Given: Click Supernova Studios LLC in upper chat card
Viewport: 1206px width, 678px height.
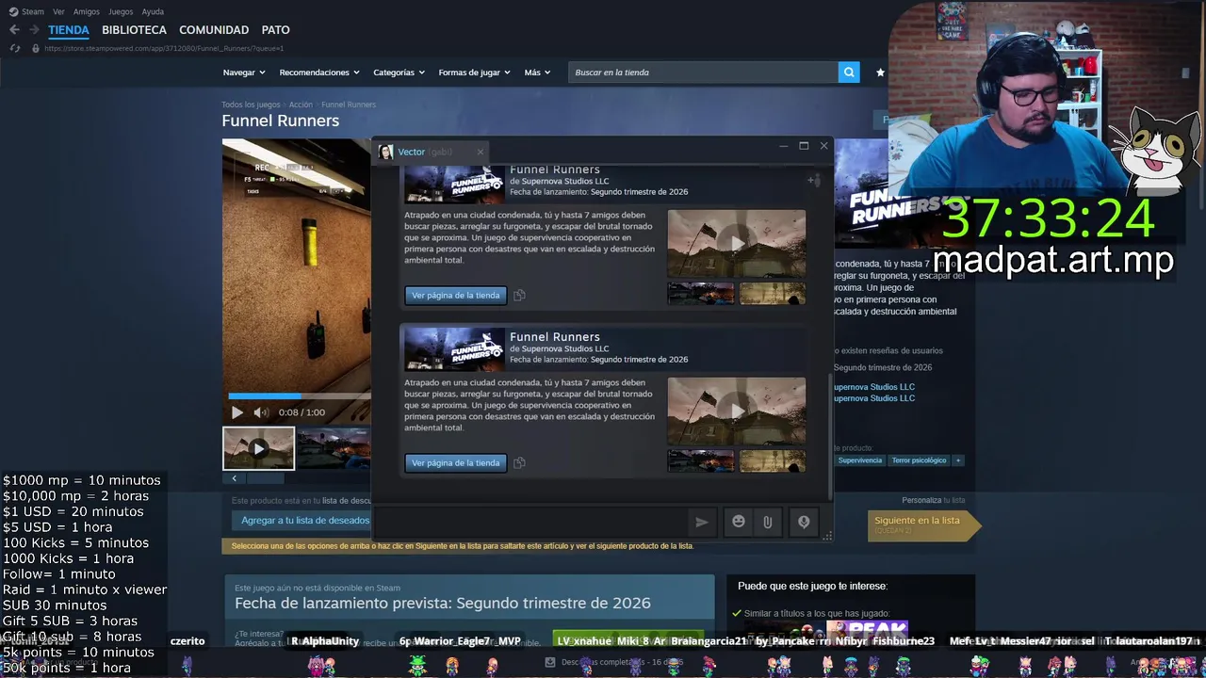Looking at the screenshot, I should click(565, 181).
